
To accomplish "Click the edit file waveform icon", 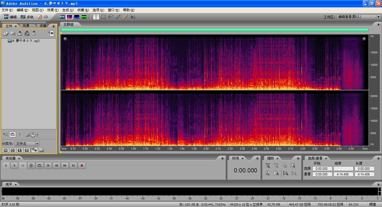I will pos(20,33).
